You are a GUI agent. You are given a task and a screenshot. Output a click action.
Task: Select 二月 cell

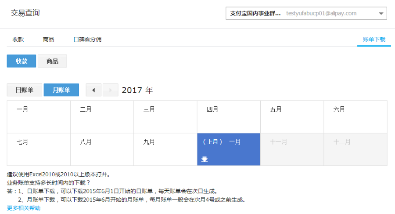click(102, 117)
